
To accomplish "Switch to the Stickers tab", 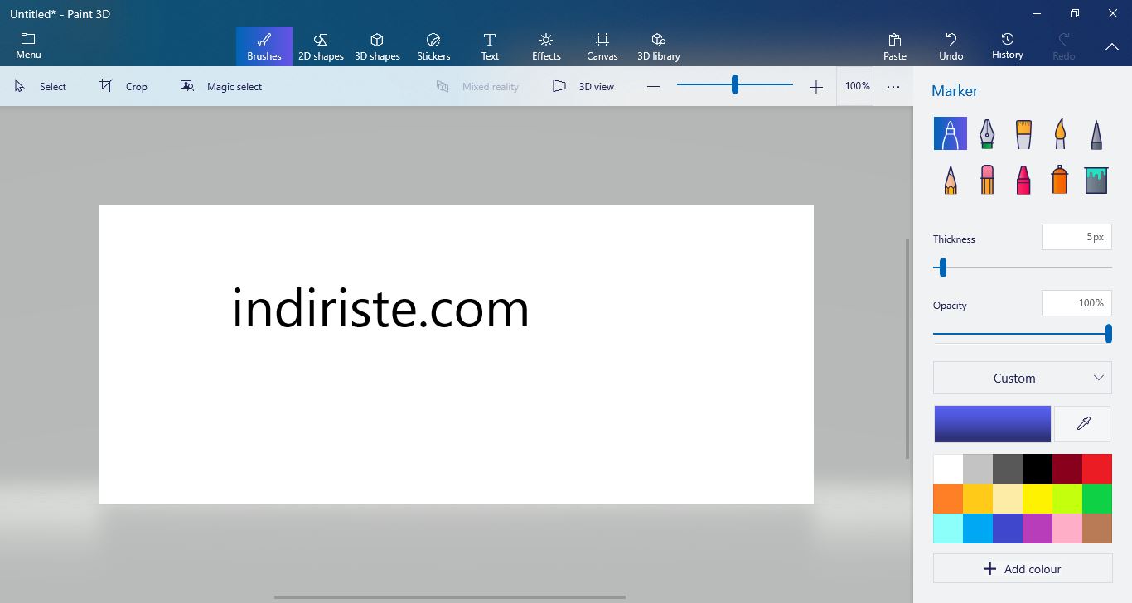I will (x=433, y=46).
